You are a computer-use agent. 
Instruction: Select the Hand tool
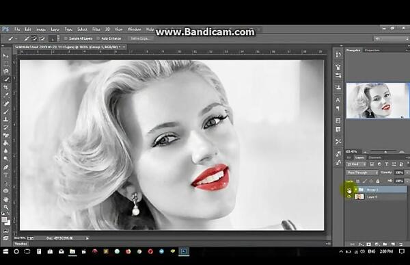point(5,199)
